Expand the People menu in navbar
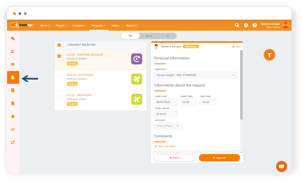302x180 pixels. 61,26
